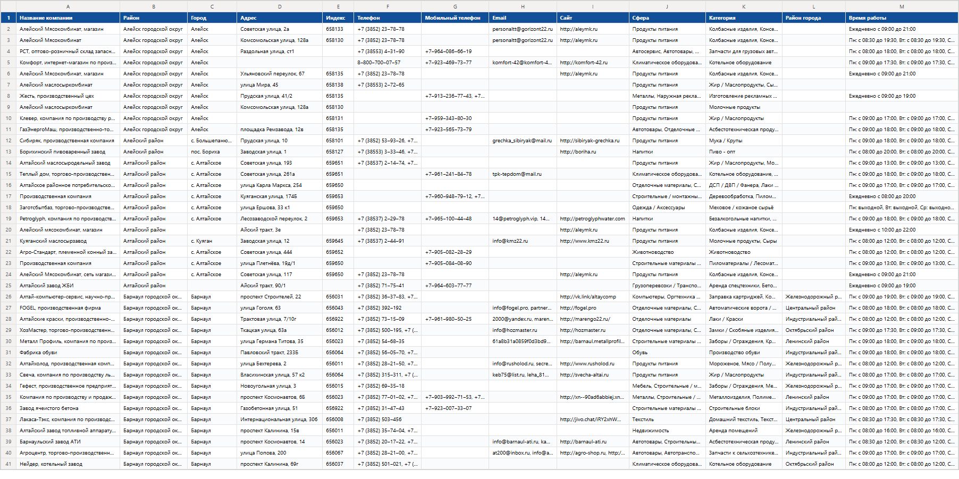Select address "улица Бехтерева, 2"
The height and width of the screenshot is (479, 959).
tap(280, 364)
